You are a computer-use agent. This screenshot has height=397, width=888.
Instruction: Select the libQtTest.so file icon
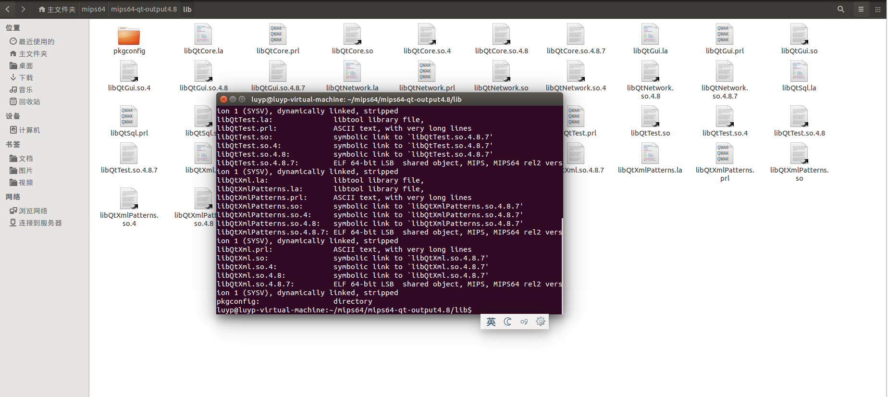click(650, 116)
